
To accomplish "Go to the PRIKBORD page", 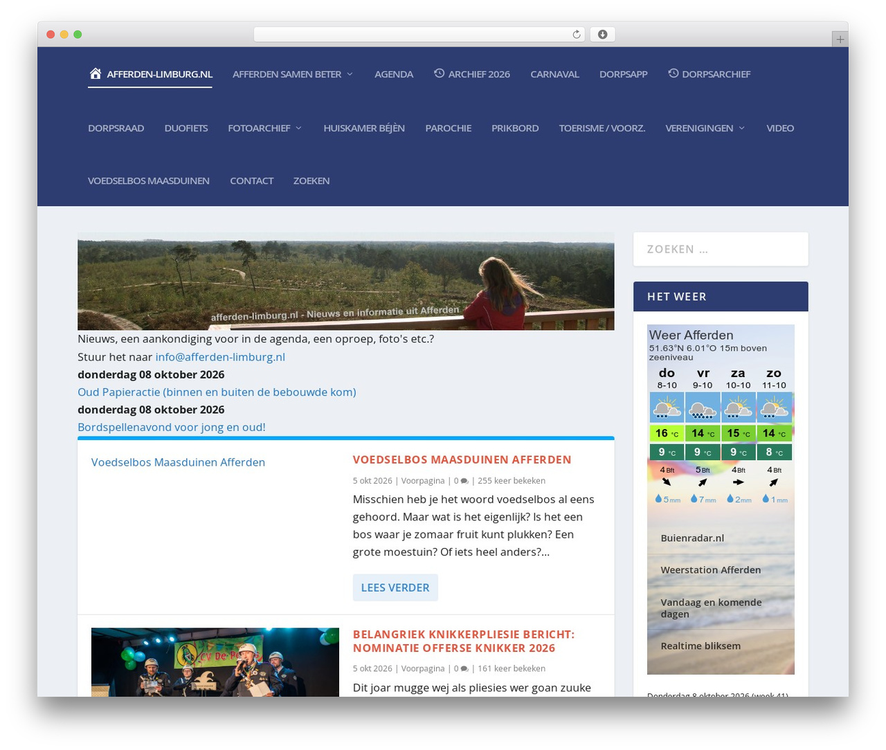I will (x=515, y=128).
